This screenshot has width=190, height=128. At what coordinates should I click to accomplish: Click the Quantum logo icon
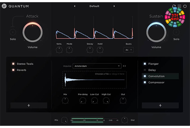(4, 6)
